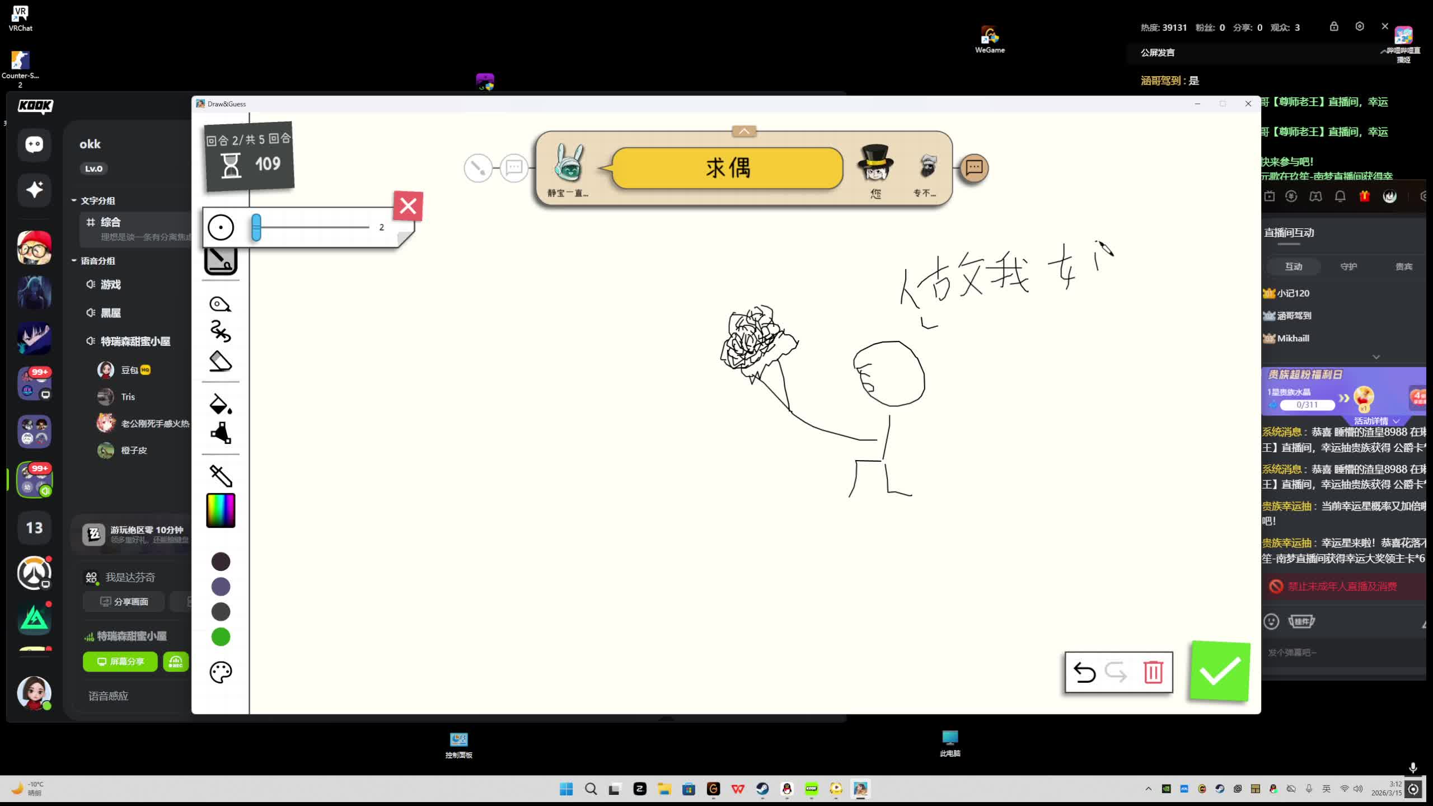The height and width of the screenshot is (806, 1433).
Task: Open Steam from the taskbar
Action: click(x=762, y=789)
